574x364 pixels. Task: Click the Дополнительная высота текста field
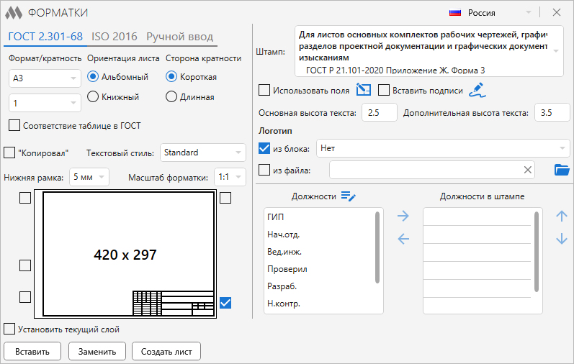(x=552, y=112)
